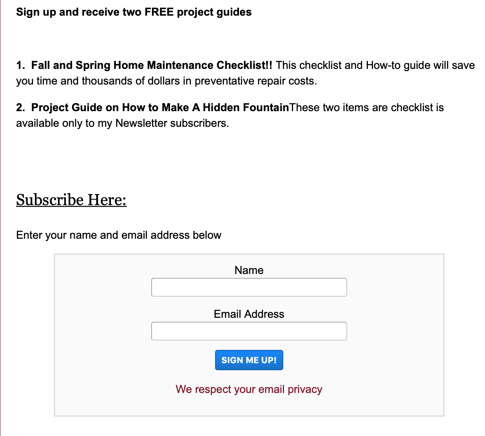Focus the Email Address input box
The height and width of the screenshot is (436, 485).
[249, 331]
